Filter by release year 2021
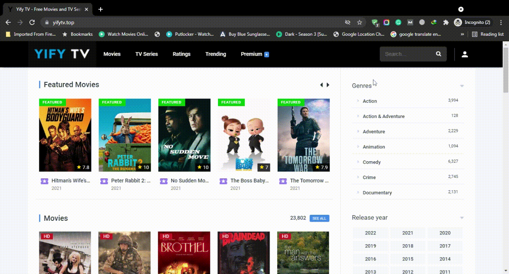 408,233
